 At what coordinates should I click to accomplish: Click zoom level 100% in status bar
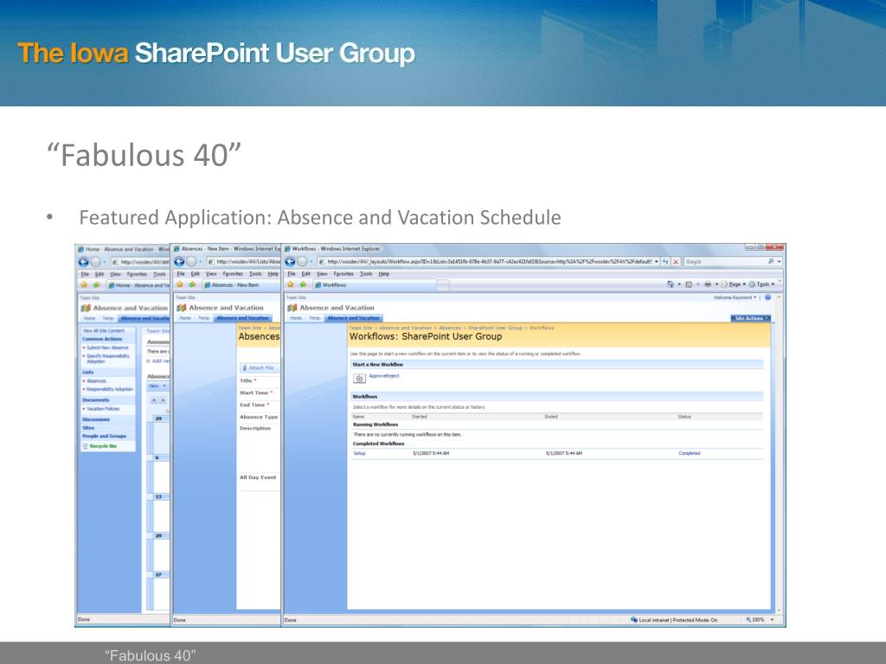(x=755, y=620)
